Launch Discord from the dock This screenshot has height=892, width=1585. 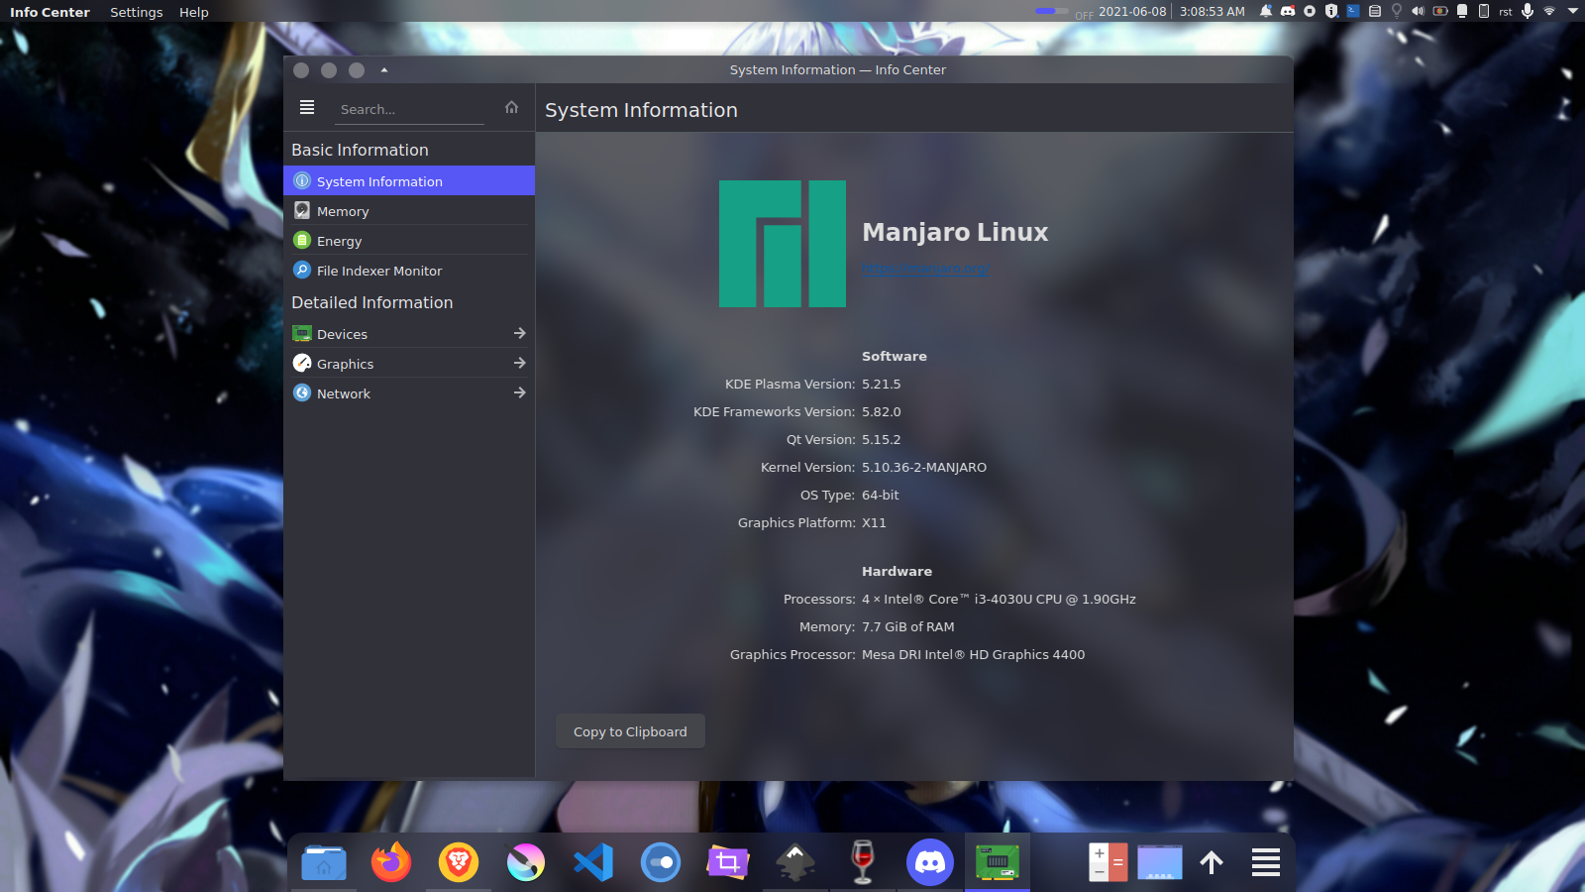point(930,862)
